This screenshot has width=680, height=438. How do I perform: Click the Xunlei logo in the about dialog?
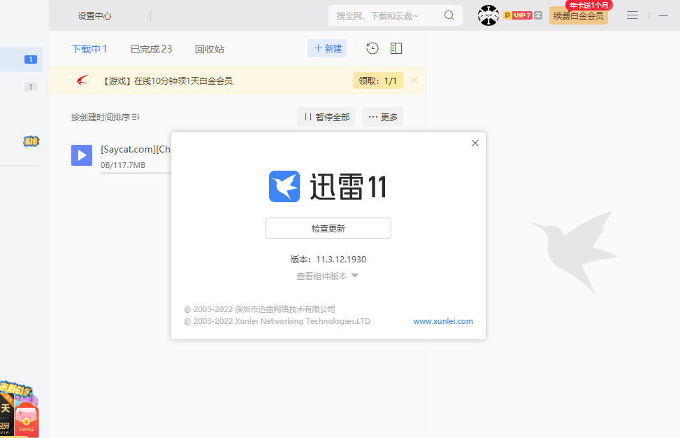tap(284, 187)
